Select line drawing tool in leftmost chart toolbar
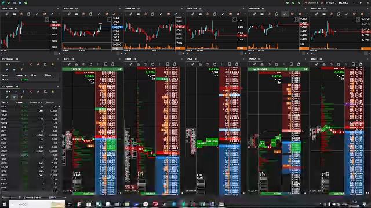The width and height of the screenshot is (371, 208). click(37, 14)
